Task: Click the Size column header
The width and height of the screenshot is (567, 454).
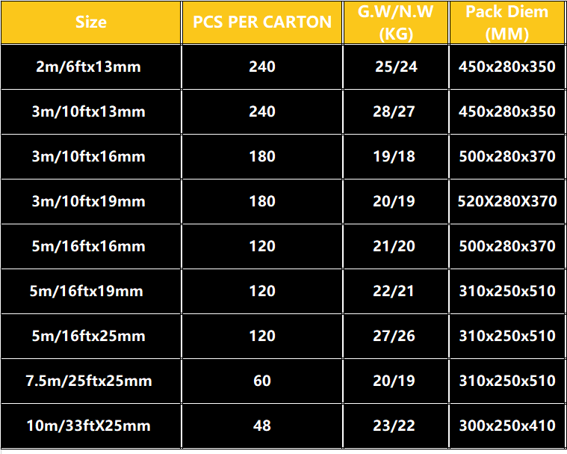Action: click(90, 22)
